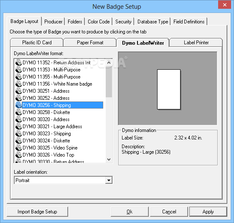Click the Apply button

pos(208,212)
